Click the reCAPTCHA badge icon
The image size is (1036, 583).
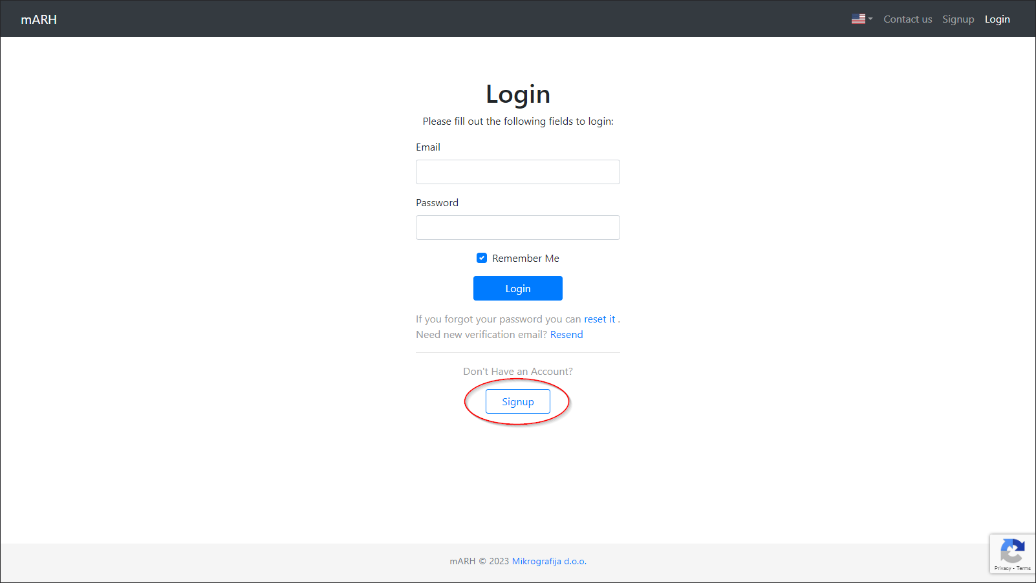[1011, 551]
